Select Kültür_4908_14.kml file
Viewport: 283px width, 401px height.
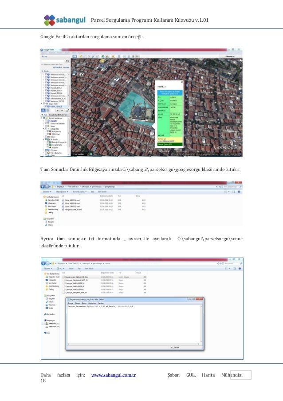(71, 200)
